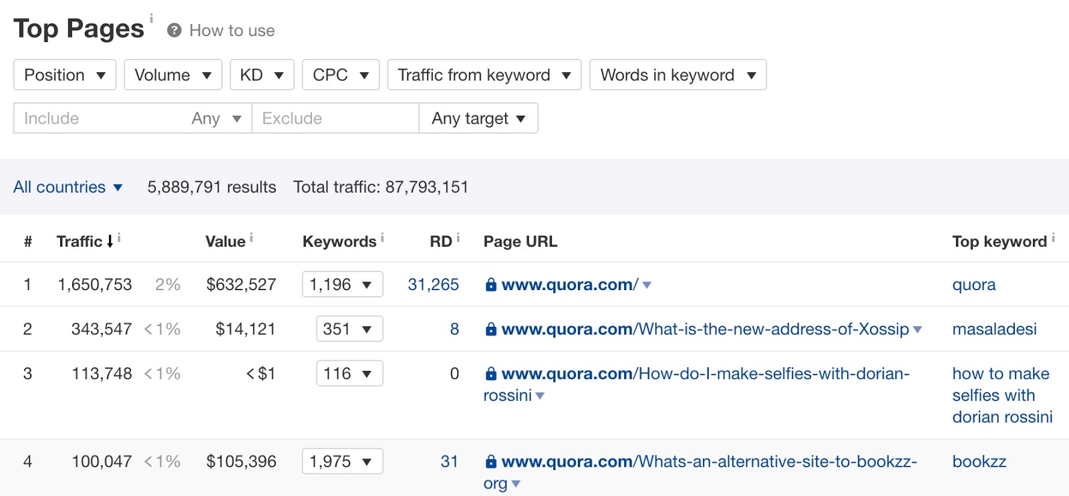This screenshot has width=1069, height=496.
Task: Click the traffic value 343,547
Action: (102, 329)
